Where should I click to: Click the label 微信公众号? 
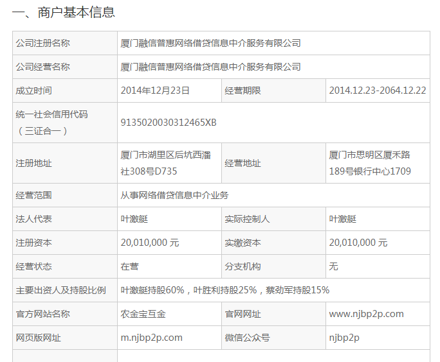(x=247, y=338)
